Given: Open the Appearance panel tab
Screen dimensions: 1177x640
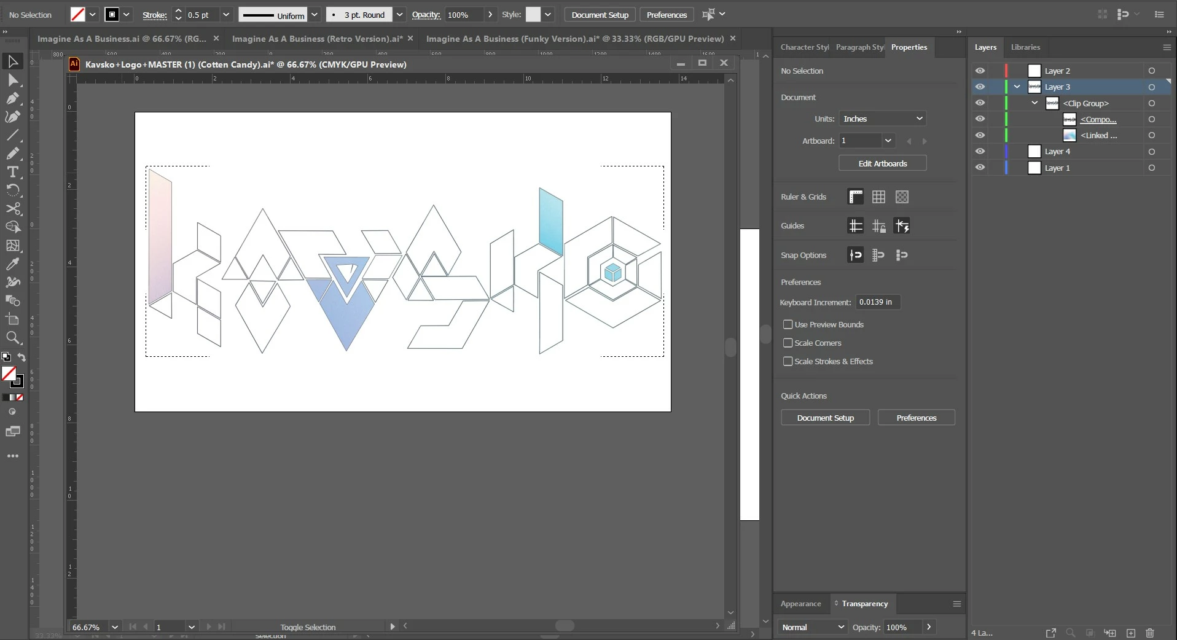Looking at the screenshot, I should (800, 604).
